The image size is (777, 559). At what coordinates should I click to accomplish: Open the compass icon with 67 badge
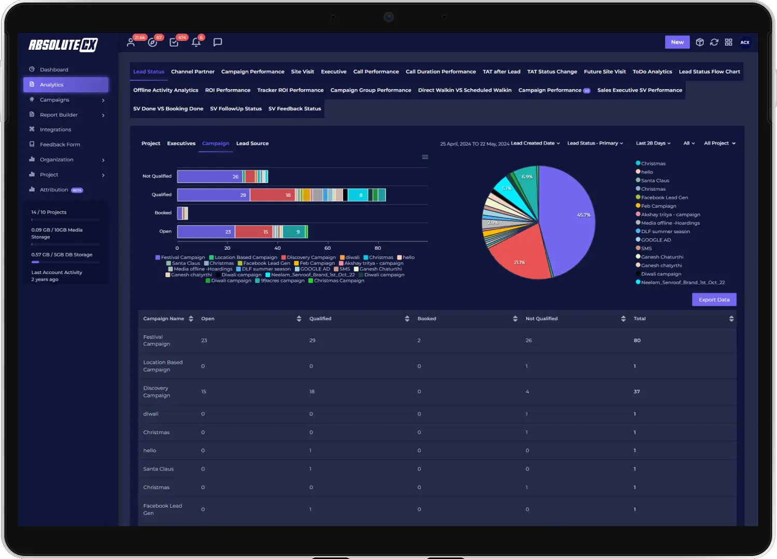[152, 42]
